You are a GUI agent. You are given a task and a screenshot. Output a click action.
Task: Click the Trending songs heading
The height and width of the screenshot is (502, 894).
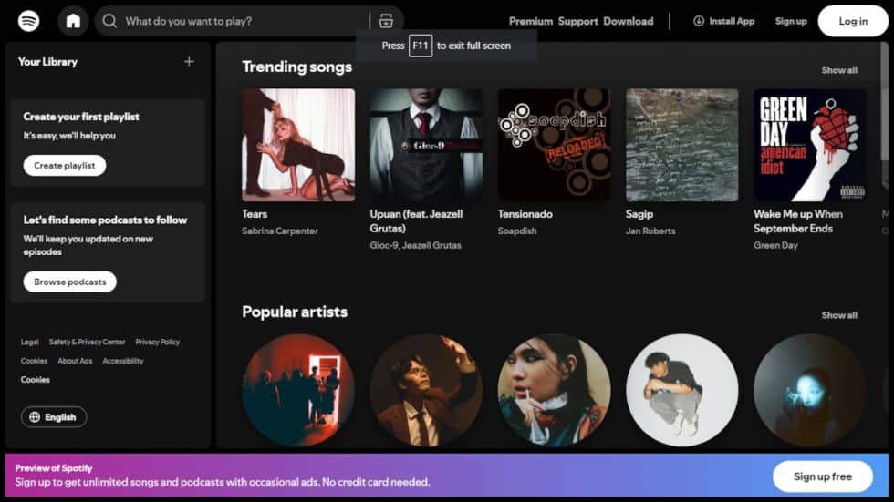pyautogui.click(x=297, y=67)
